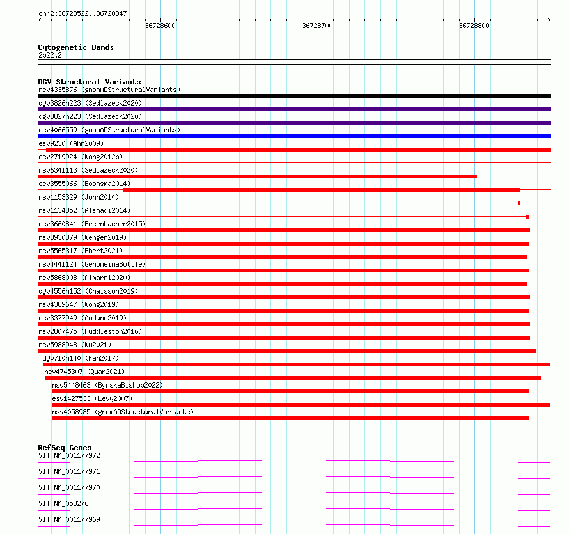Click the red esv9230 variant bar
Screen dimensions: 569x534
click(299, 150)
